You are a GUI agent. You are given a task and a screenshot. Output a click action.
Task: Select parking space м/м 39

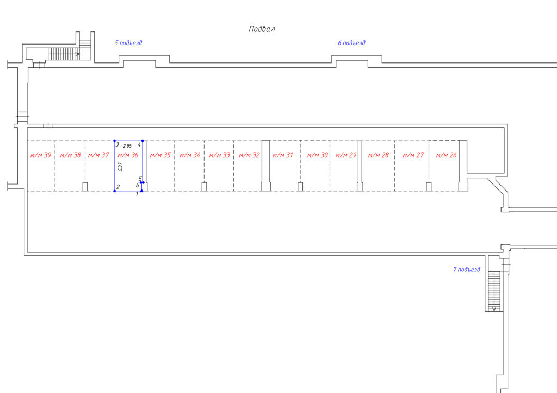click(x=41, y=155)
